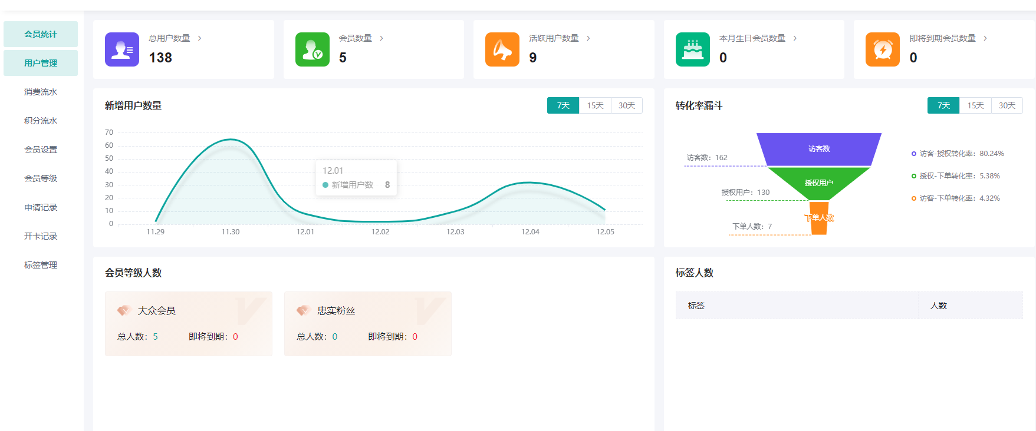Click the green member count icon
This screenshot has height=431, width=1036.
click(x=313, y=49)
